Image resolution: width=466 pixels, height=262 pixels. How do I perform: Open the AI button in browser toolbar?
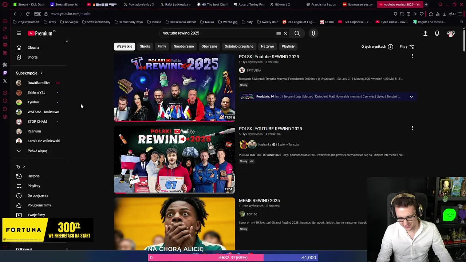pos(452,14)
